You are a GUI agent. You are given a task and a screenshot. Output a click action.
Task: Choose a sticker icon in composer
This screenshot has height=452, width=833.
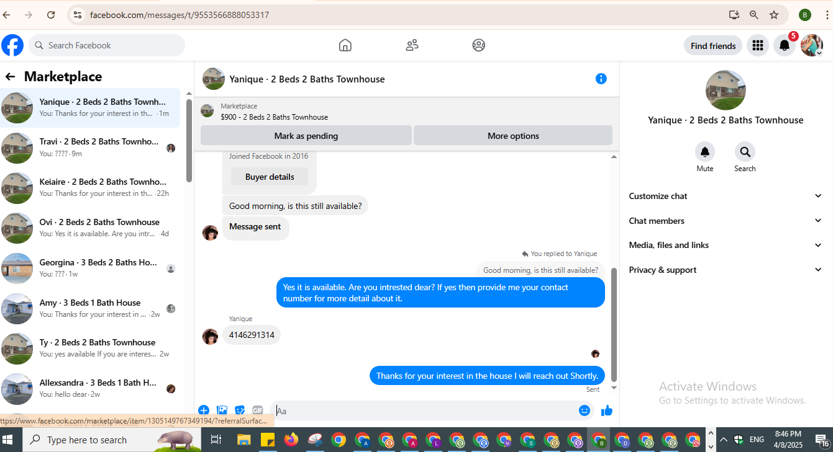(240, 410)
